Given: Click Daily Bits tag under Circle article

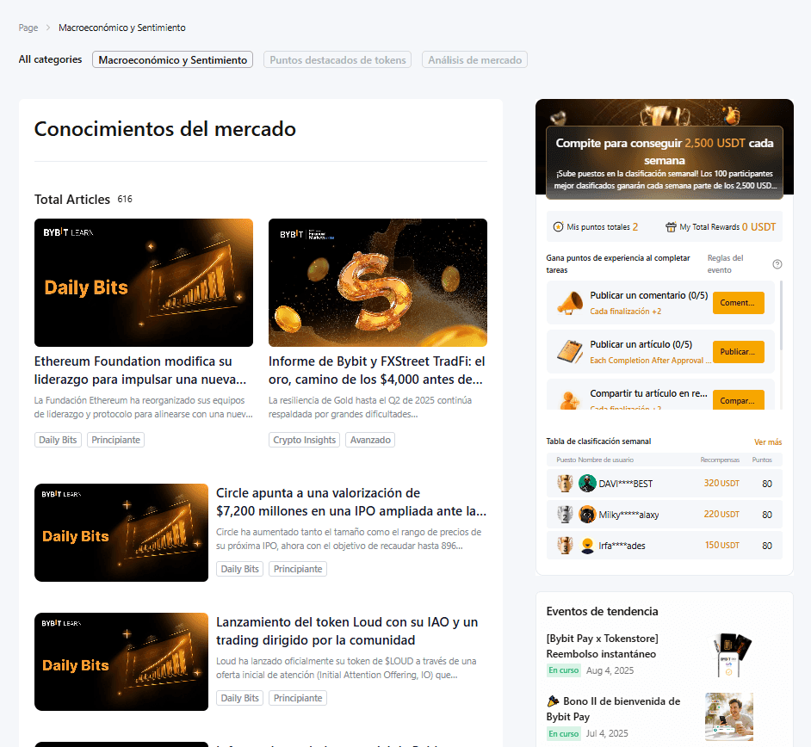Looking at the screenshot, I should [240, 569].
